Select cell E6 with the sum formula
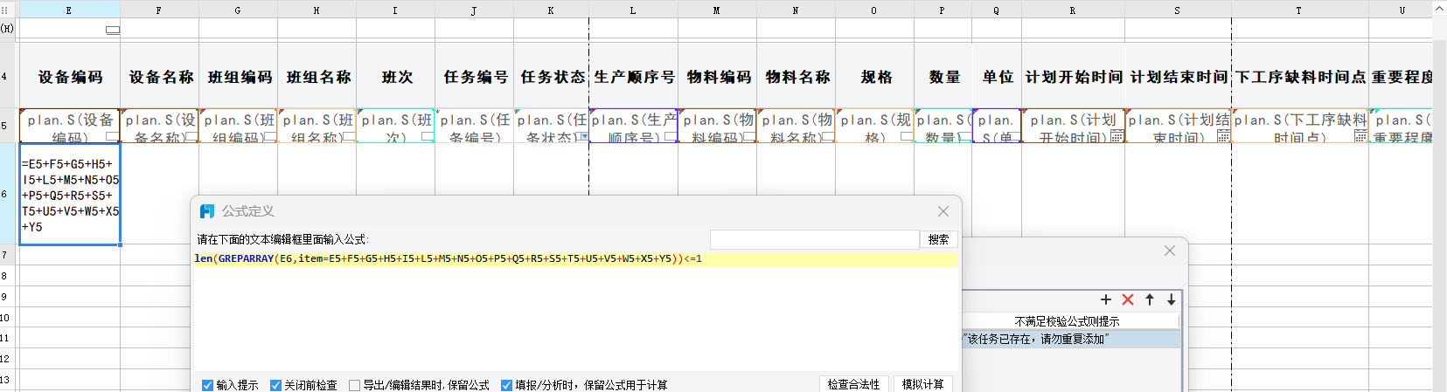 (x=70, y=194)
